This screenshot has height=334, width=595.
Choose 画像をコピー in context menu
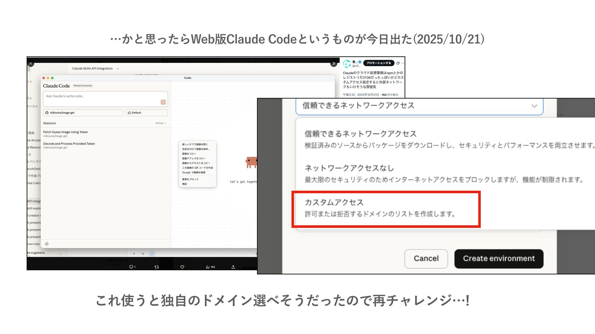[189, 154]
